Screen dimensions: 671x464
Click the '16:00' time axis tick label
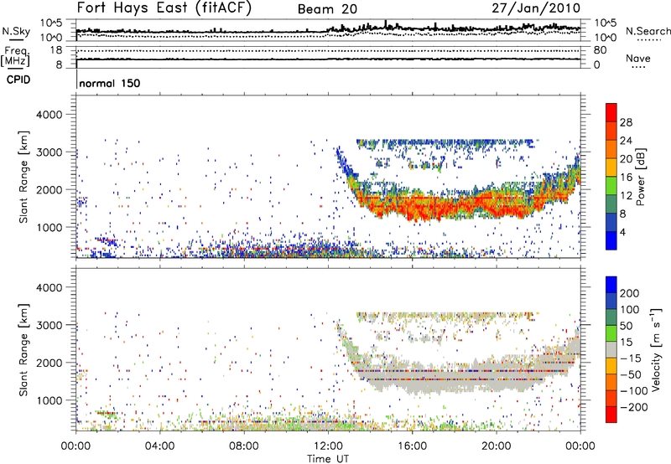[412, 446]
